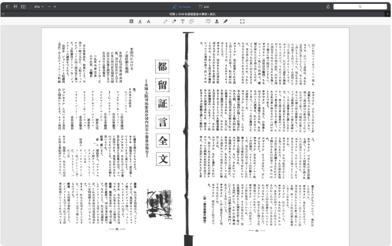Select the Underline text tool

pos(140,22)
